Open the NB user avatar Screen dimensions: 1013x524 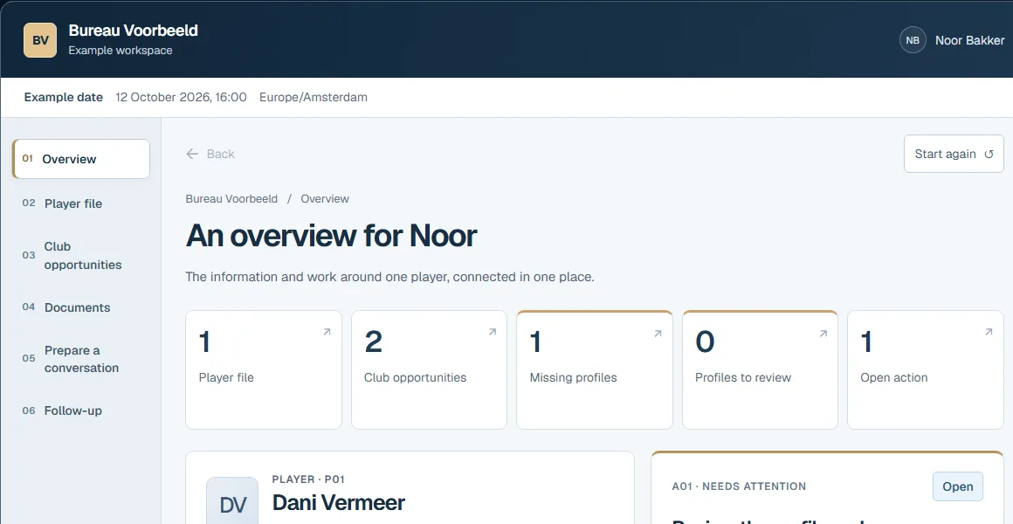pos(913,40)
